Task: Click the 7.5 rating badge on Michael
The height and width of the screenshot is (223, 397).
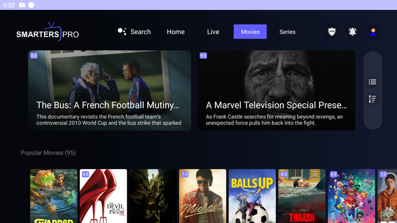Action: [x=185, y=175]
